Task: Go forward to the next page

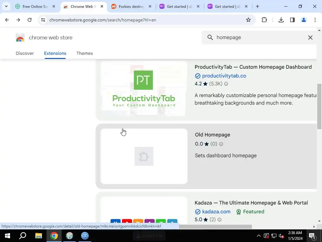Action: coord(18,20)
